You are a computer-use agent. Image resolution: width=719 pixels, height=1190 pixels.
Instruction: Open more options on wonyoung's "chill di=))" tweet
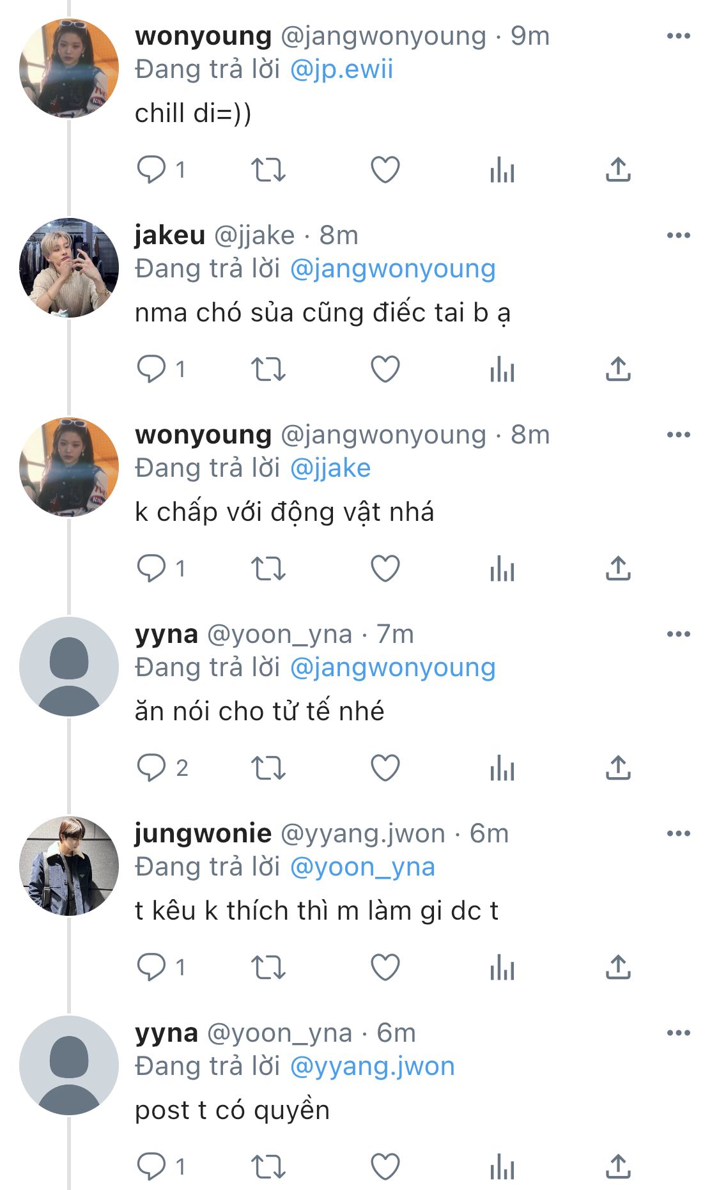click(678, 36)
